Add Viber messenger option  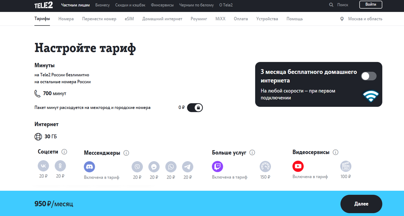[137, 167]
